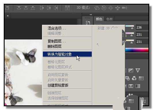Switch to the 色板 tab
The image size is (153, 110).
[x=110, y=19]
